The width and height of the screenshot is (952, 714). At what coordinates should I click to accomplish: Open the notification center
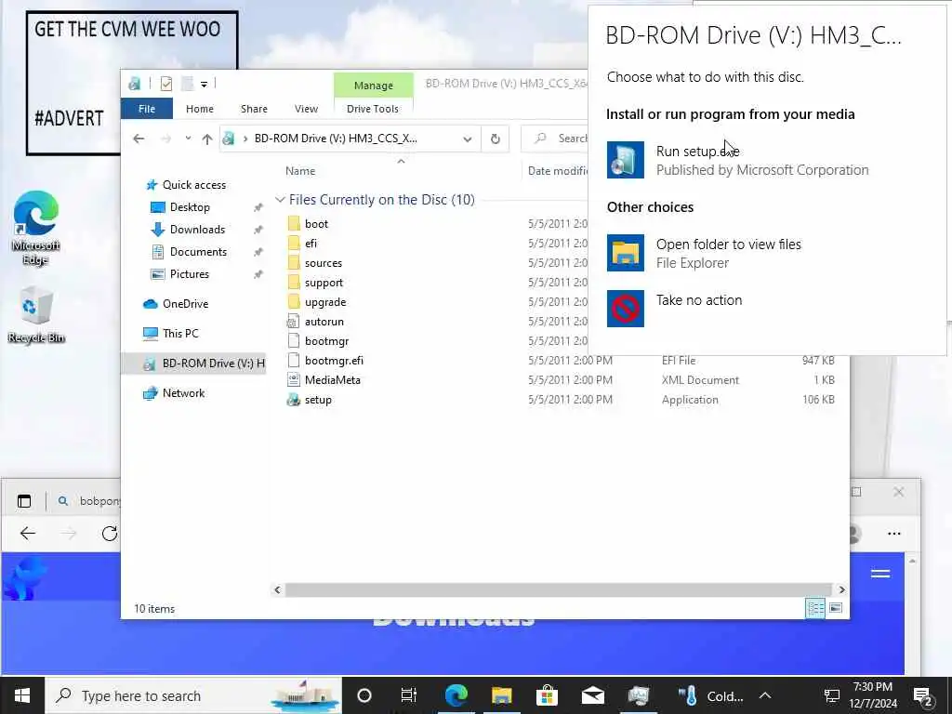(923, 697)
